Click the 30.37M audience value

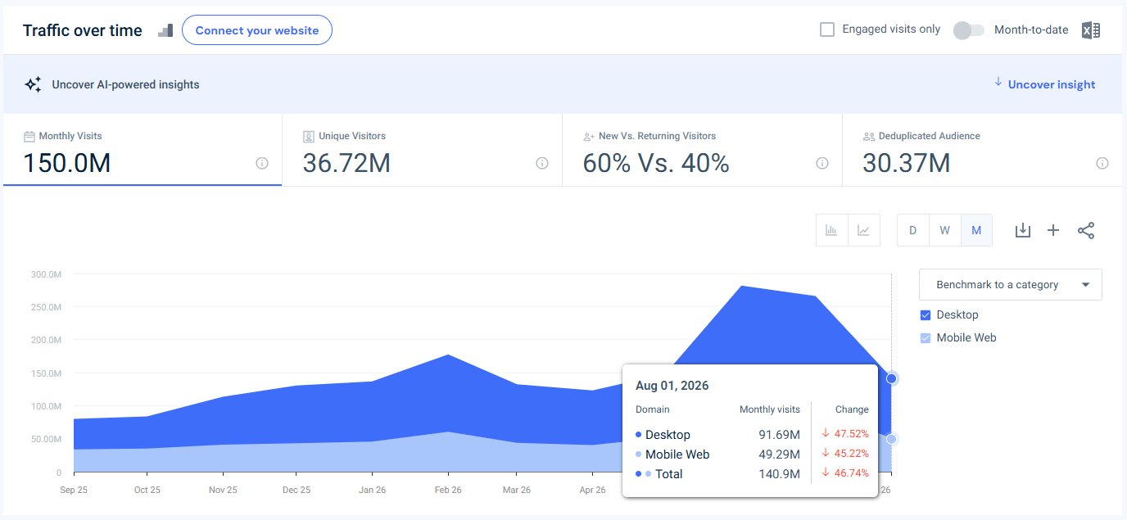pos(907,163)
